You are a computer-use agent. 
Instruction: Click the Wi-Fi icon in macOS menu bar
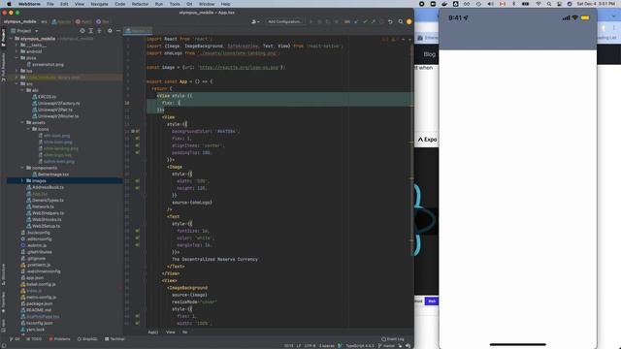539,4
